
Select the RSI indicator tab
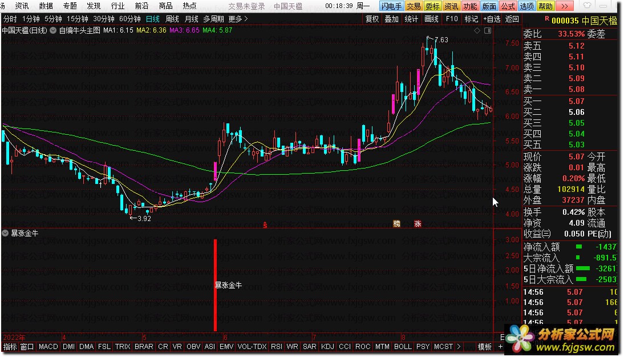coord(277,347)
